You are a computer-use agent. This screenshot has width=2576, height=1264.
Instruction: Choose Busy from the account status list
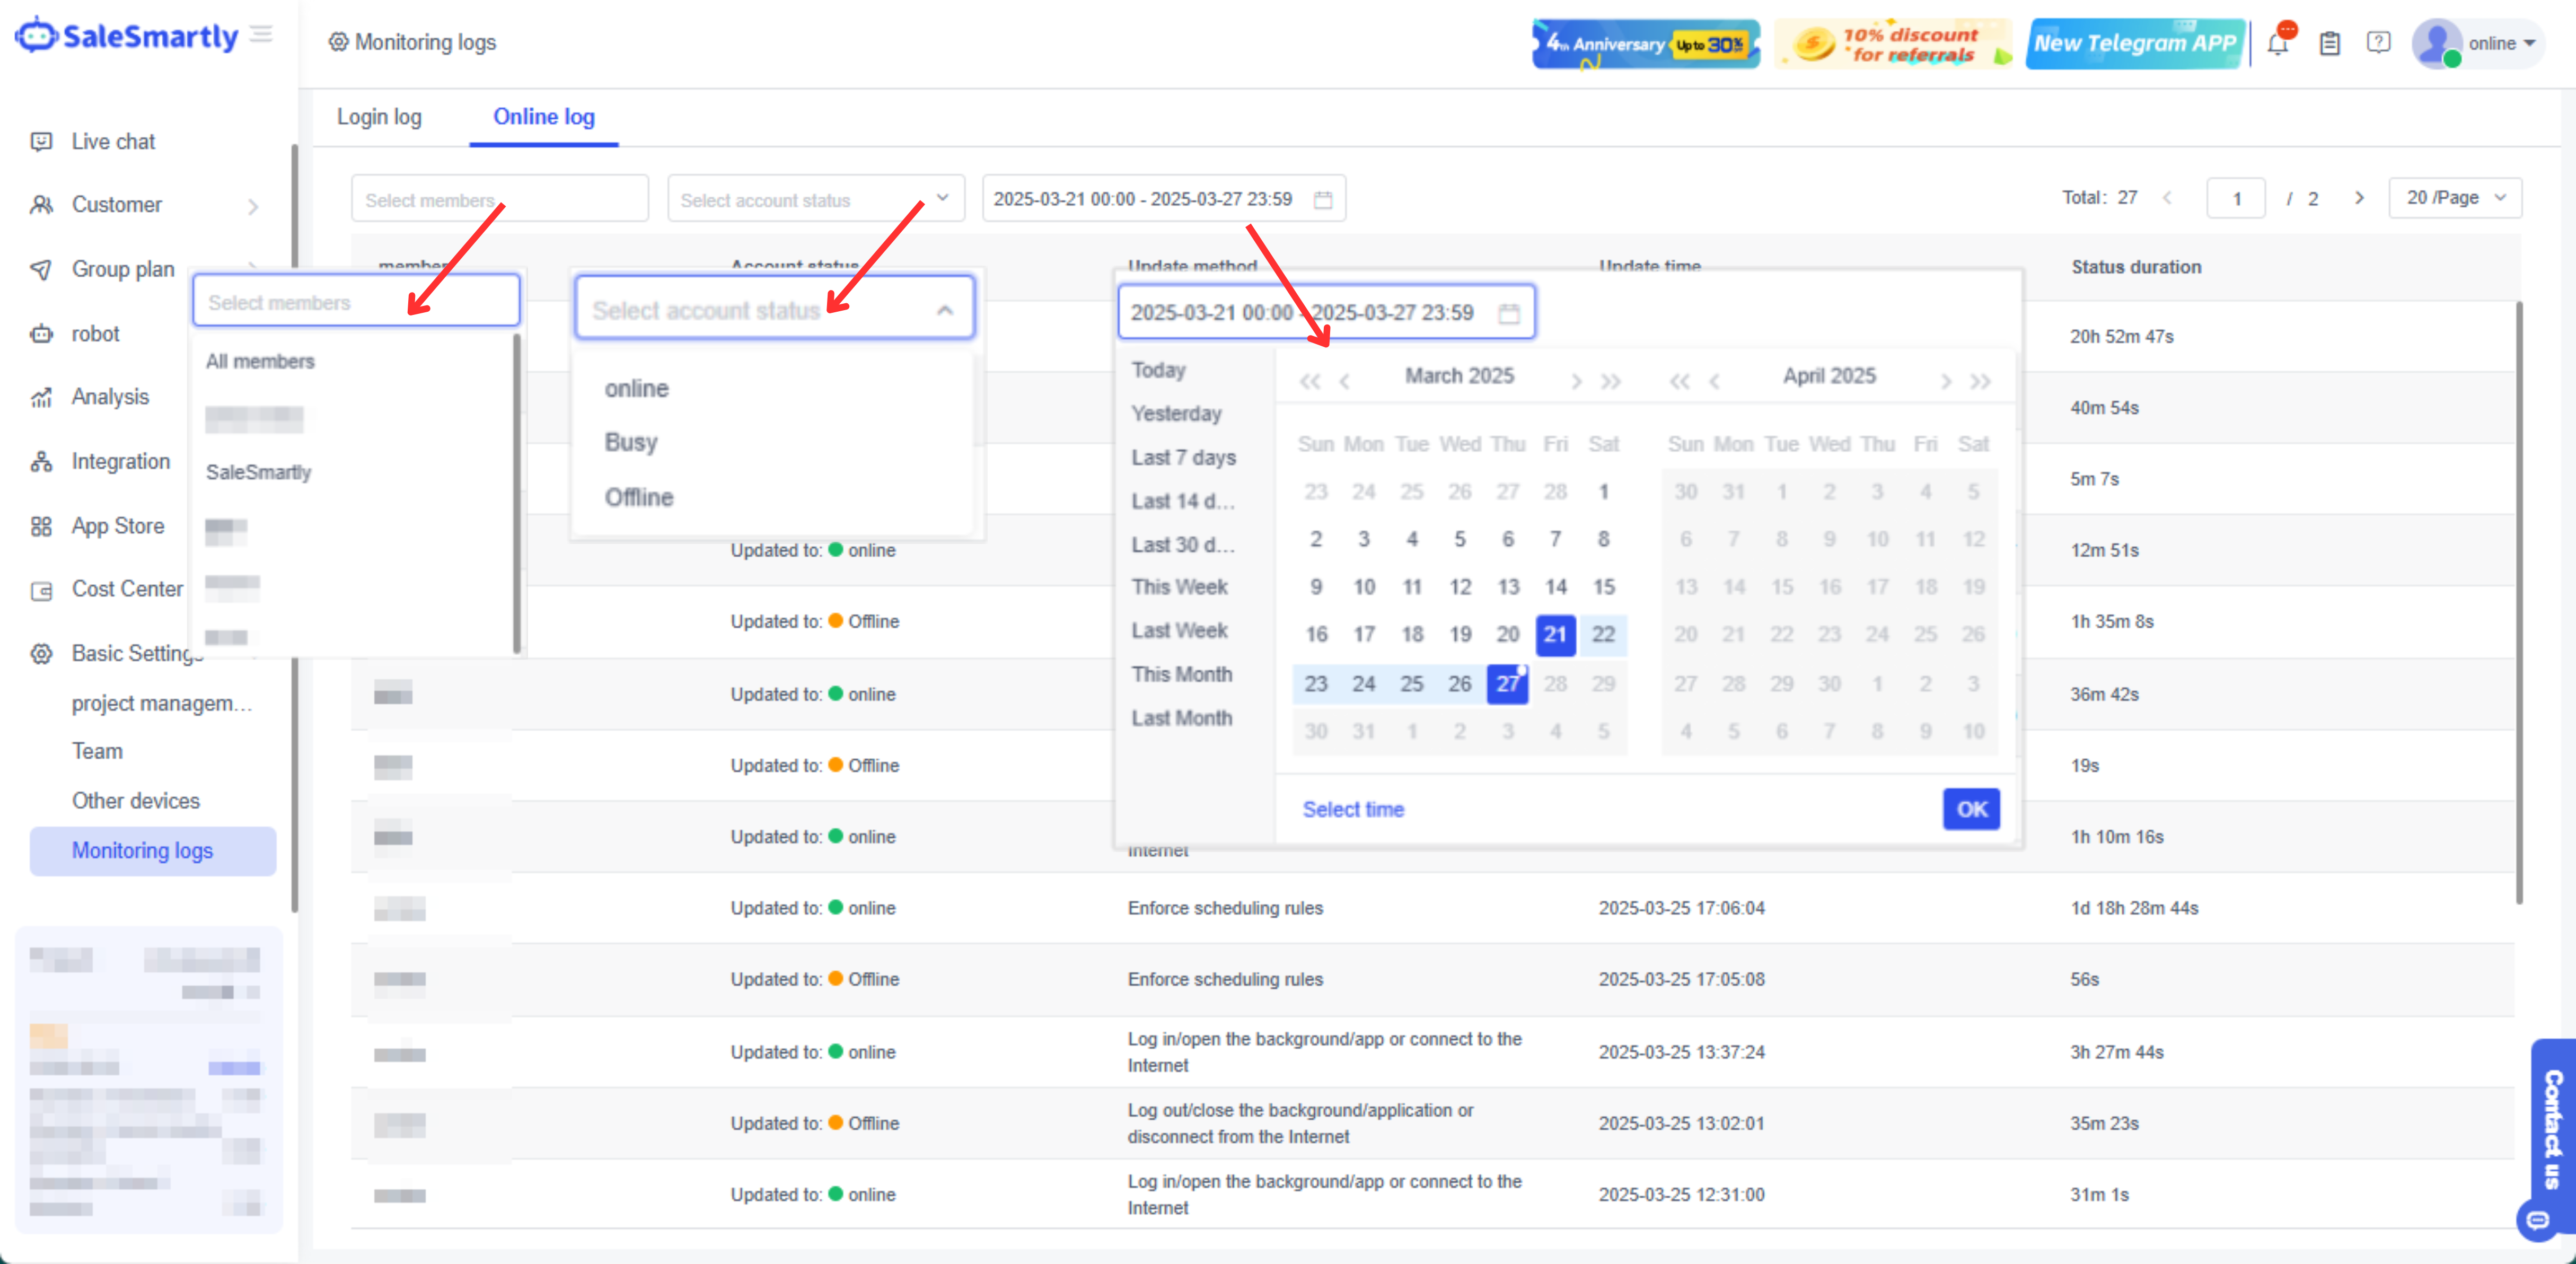point(631,442)
